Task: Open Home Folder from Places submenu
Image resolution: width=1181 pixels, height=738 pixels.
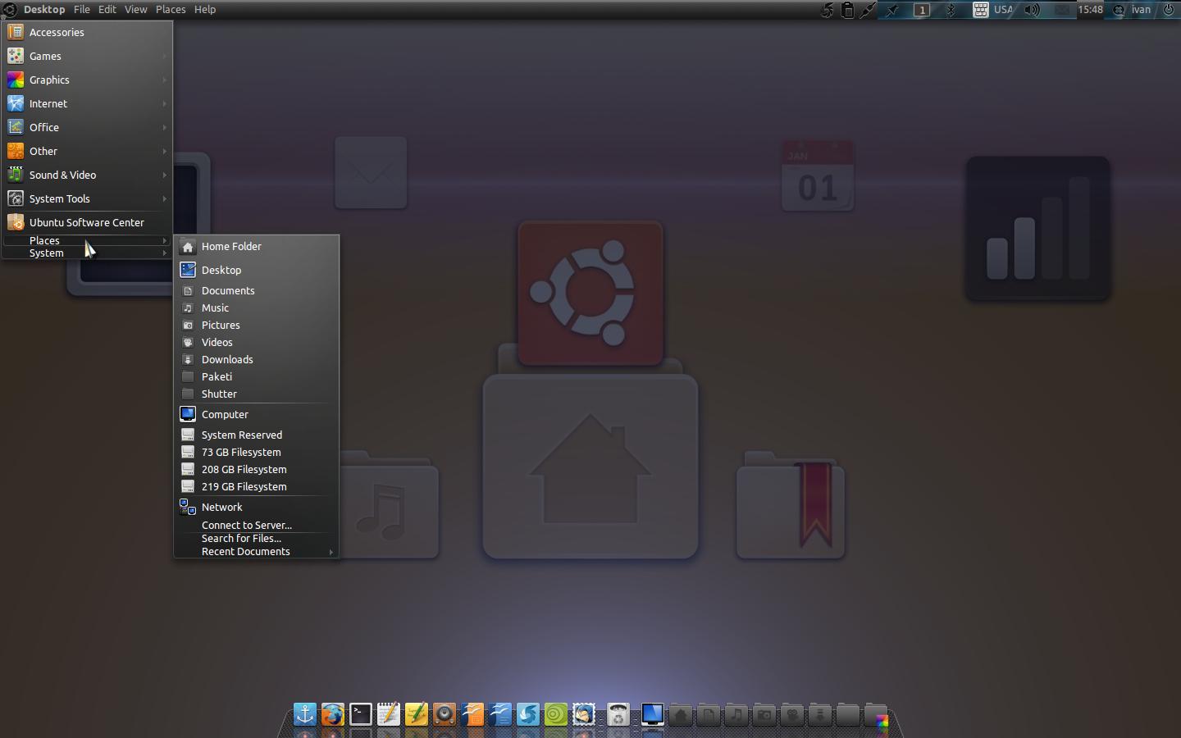Action: pyautogui.click(x=256, y=246)
